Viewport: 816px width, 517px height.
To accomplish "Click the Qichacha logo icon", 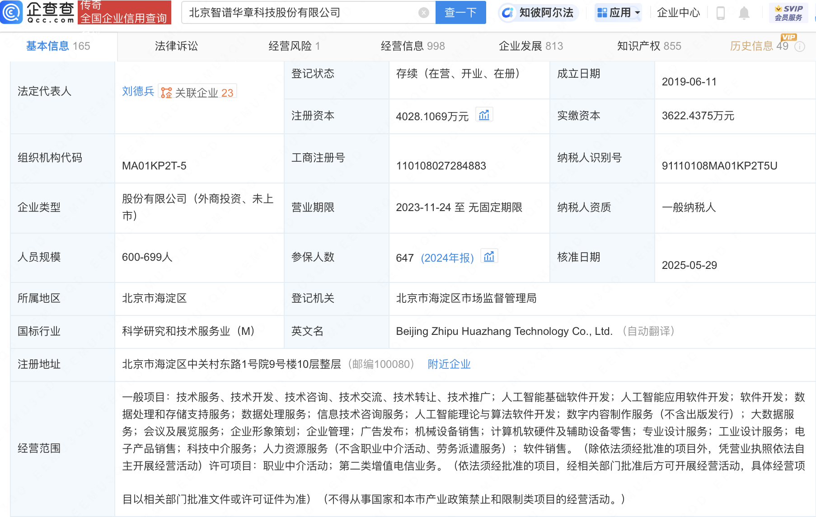I will [11, 12].
